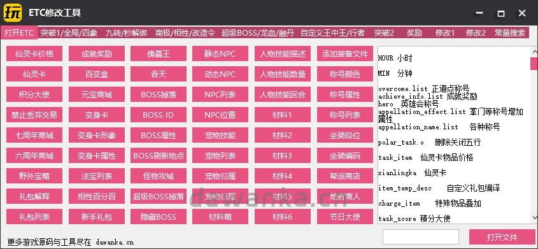Open the 静态NPC button
The image size is (538, 249).
(x=220, y=54)
